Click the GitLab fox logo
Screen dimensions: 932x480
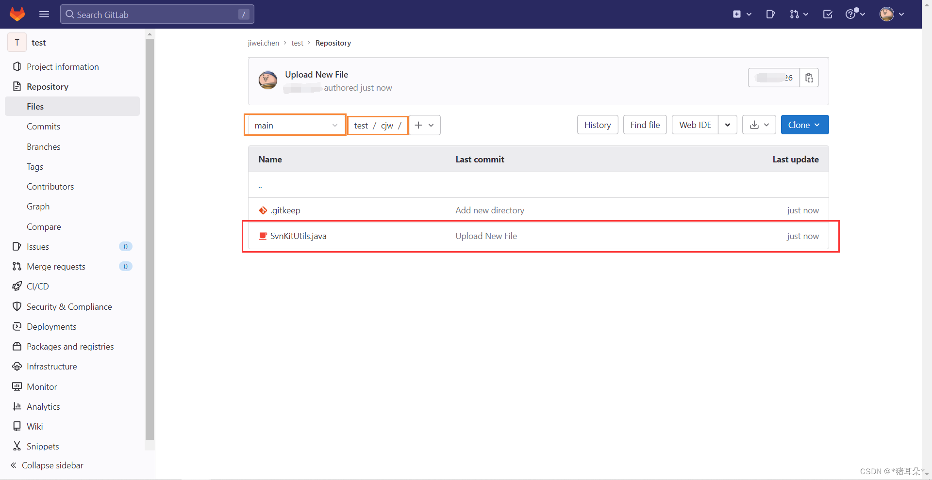click(x=17, y=14)
